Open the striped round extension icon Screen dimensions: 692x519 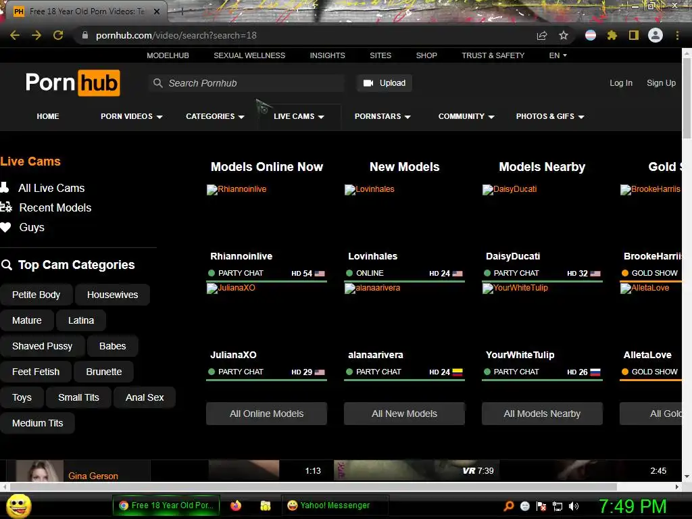tap(591, 35)
